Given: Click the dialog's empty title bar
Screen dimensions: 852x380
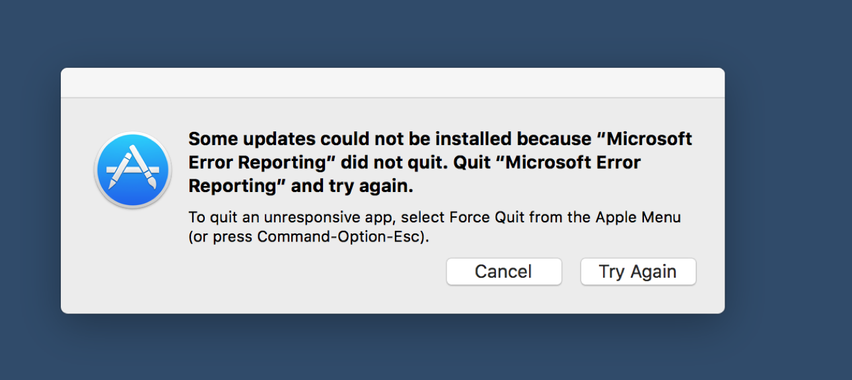Looking at the screenshot, I should pos(392,83).
